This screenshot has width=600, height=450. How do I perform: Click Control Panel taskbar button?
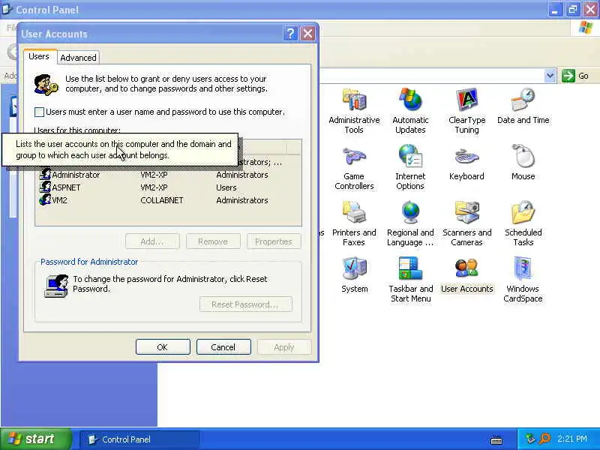[x=139, y=439]
